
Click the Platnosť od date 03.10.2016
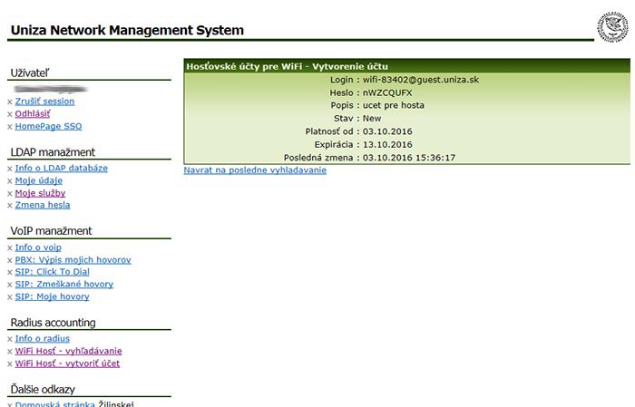[387, 131]
